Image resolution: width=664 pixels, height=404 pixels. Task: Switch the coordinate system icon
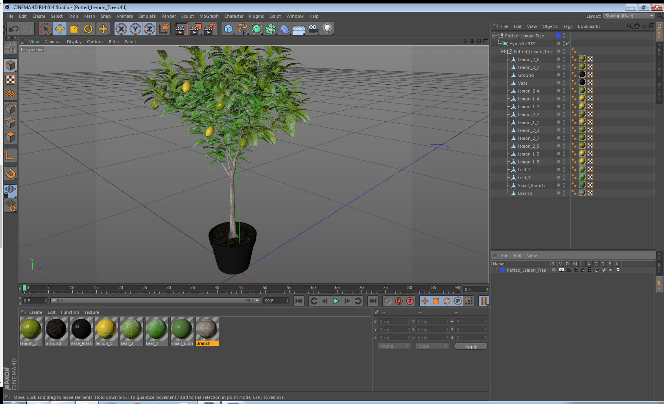click(x=164, y=29)
